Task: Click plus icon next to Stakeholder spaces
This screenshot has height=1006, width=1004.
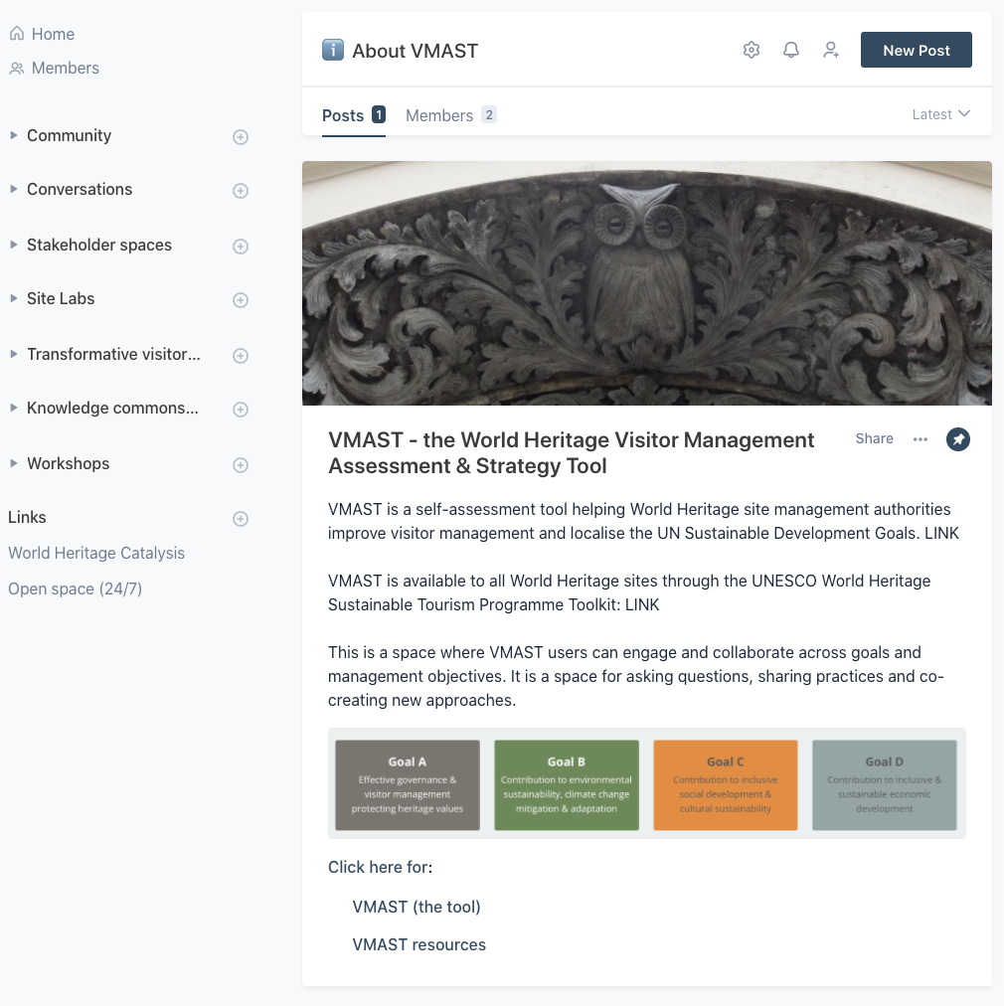Action: (241, 247)
